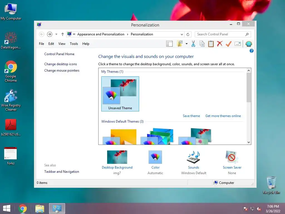This screenshot has height=214, width=285.
Task: Click the Refresh button in address bar
Action: pyautogui.click(x=188, y=34)
